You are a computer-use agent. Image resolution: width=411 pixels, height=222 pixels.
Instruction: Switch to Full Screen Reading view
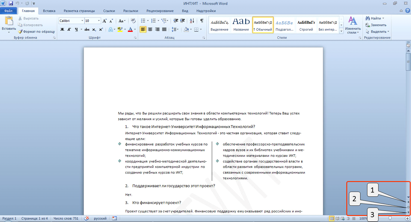point(338,218)
